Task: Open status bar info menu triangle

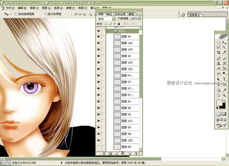Action: point(62,163)
